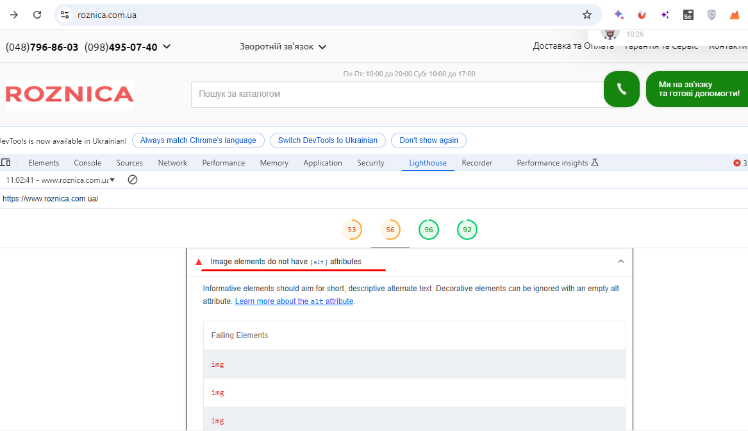The image size is (748, 431).
Task: Click the shield extension icon in toolbar
Action: (x=711, y=15)
